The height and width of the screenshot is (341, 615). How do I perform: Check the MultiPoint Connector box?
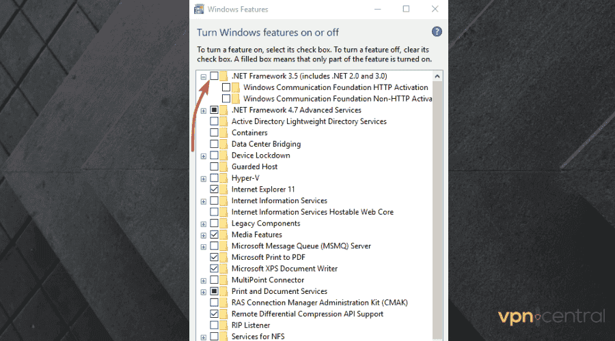pos(214,280)
